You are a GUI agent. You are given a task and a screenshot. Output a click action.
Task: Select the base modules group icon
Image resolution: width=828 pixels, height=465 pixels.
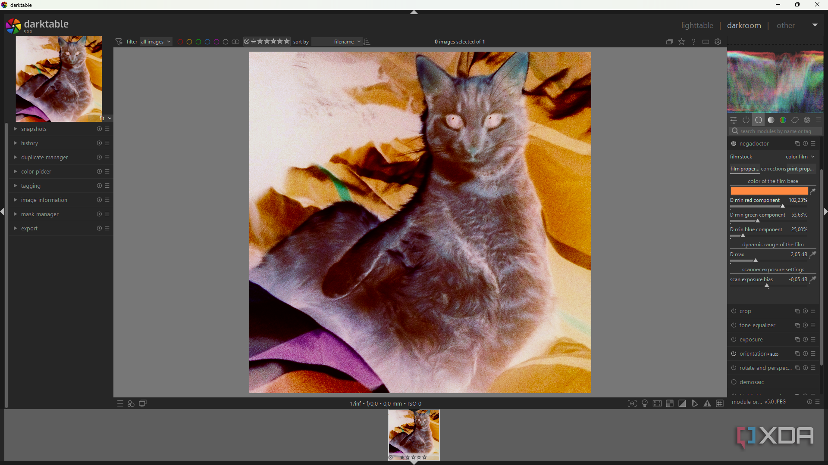click(x=759, y=120)
